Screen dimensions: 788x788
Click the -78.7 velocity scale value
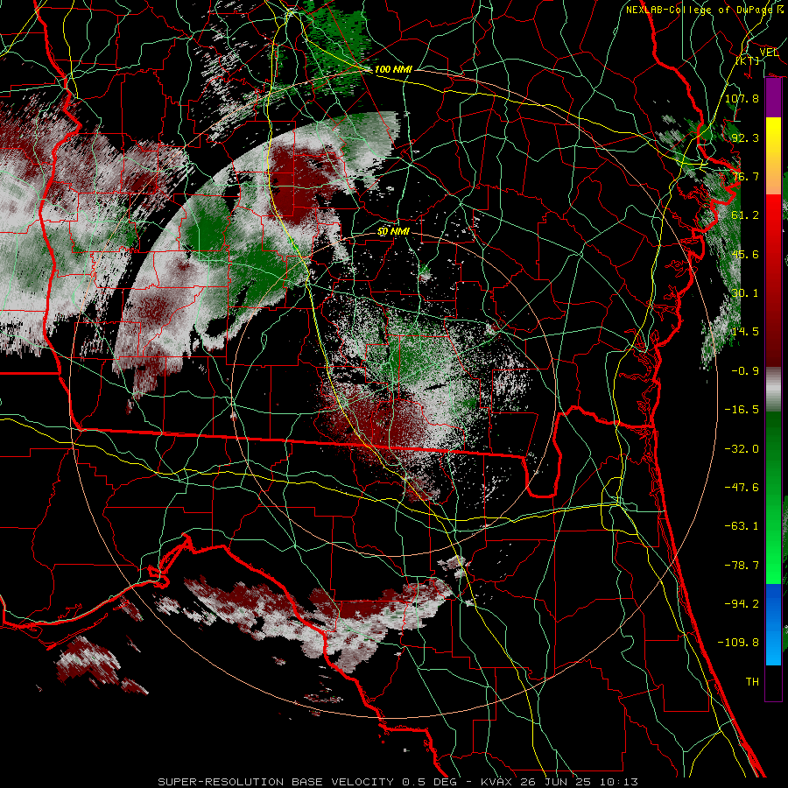742,566
